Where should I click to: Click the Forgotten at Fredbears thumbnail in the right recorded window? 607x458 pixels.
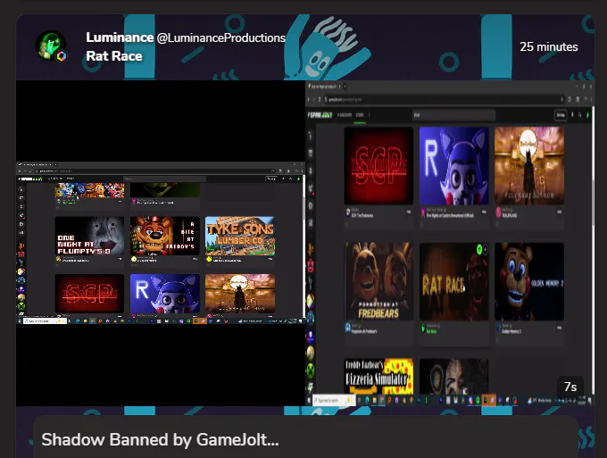[x=378, y=281]
